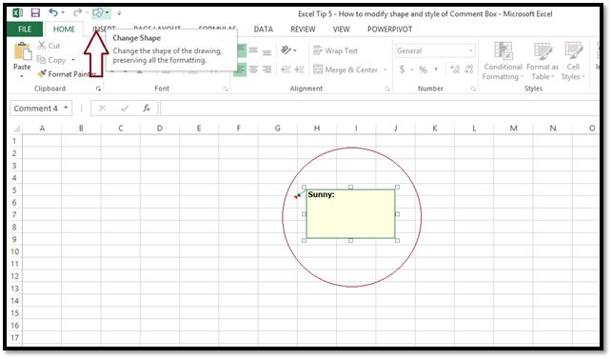Open the POWERPIVOT tab
This screenshot has width=612, height=359.
click(x=389, y=30)
